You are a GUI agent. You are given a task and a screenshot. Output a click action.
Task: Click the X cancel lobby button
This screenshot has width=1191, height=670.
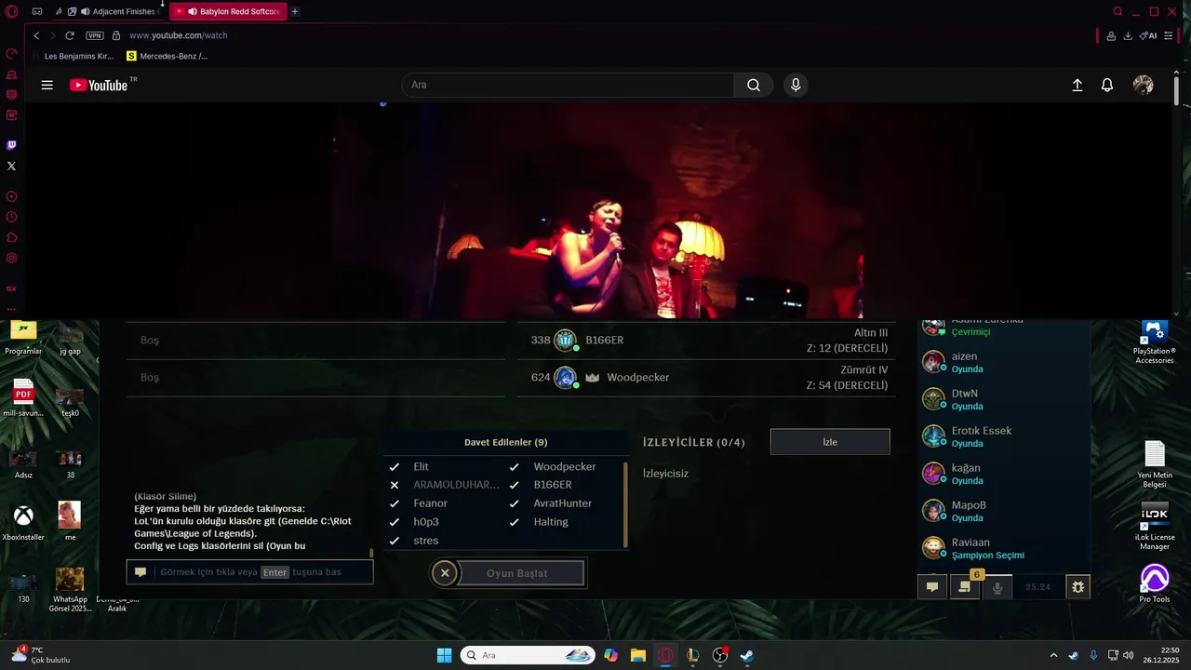445,573
